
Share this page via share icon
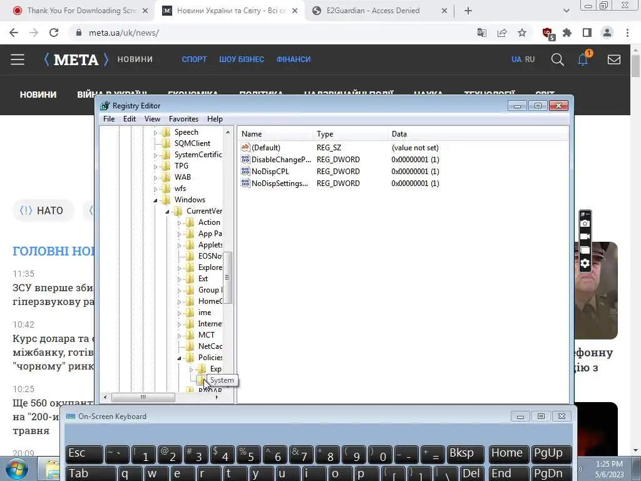coord(502,33)
